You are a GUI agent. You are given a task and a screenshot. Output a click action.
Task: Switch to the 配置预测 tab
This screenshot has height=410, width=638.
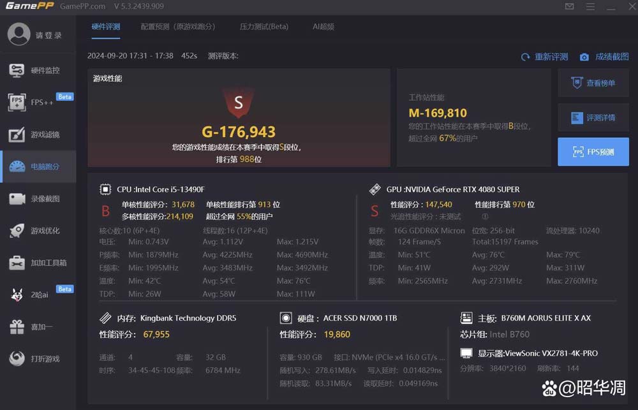[x=178, y=27]
